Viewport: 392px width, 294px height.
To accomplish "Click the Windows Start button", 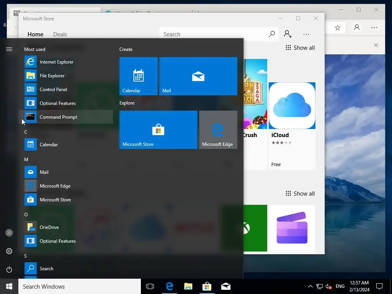I will click(x=9, y=286).
